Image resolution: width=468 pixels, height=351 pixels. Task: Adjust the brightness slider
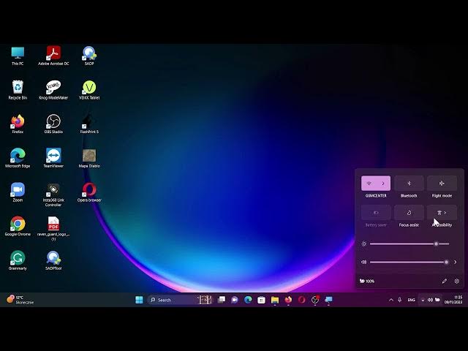pyautogui.click(x=409, y=244)
